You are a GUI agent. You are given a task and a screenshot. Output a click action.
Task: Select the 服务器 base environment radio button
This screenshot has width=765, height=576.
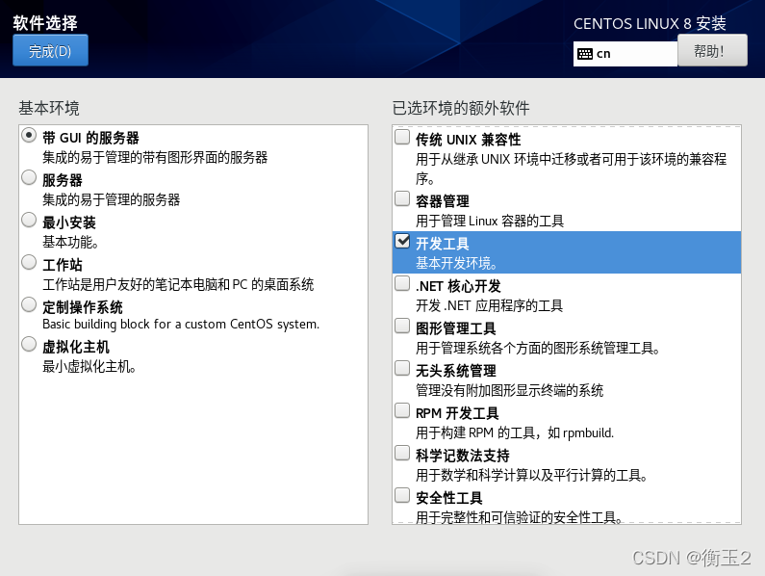click(x=29, y=177)
